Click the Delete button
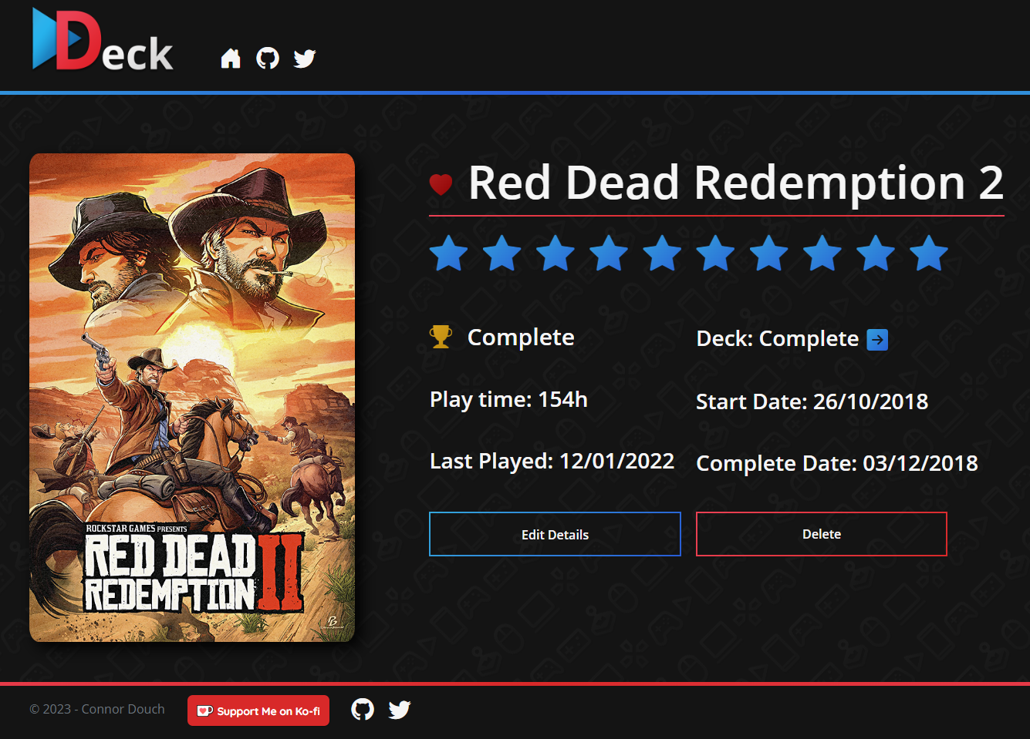 pos(821,534)
